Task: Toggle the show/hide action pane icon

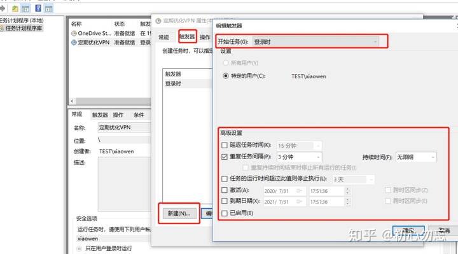Action: point(48,8)
